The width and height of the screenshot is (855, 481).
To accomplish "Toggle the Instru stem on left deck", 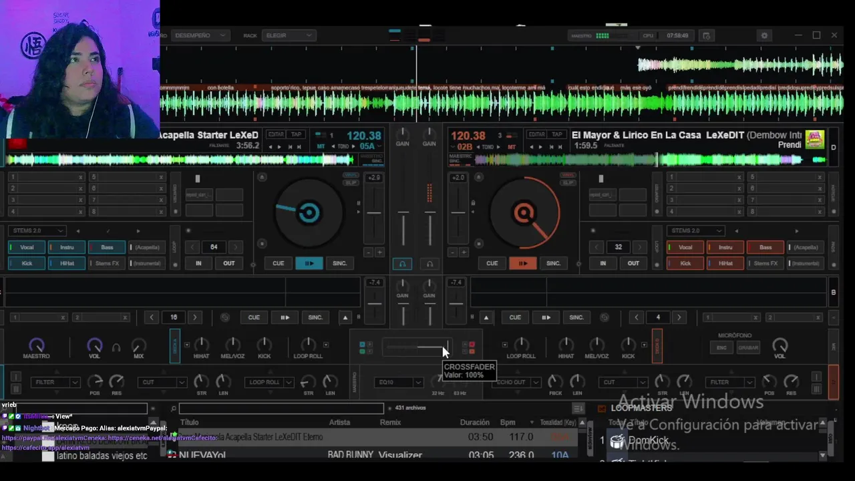I will click(x=66, y=247).
